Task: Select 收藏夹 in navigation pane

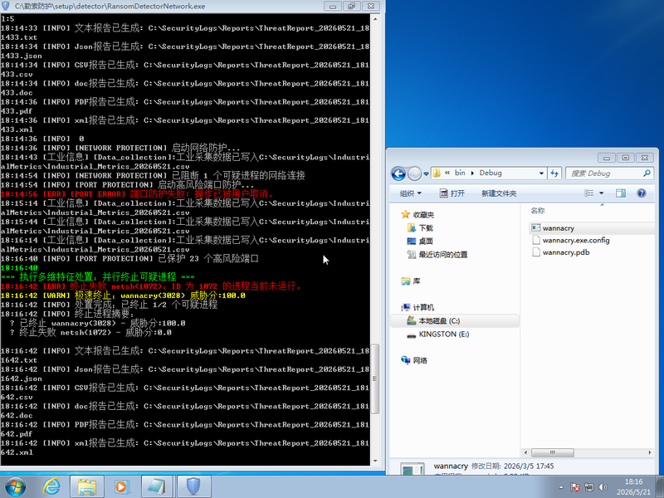Action: tap(417, 215)
